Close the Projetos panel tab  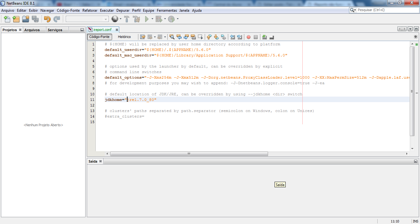point(20,30)
